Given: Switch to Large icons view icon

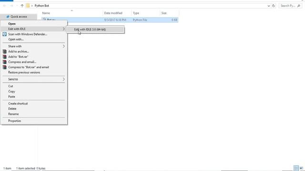Looking at the screenshot, I should point(301,168).
